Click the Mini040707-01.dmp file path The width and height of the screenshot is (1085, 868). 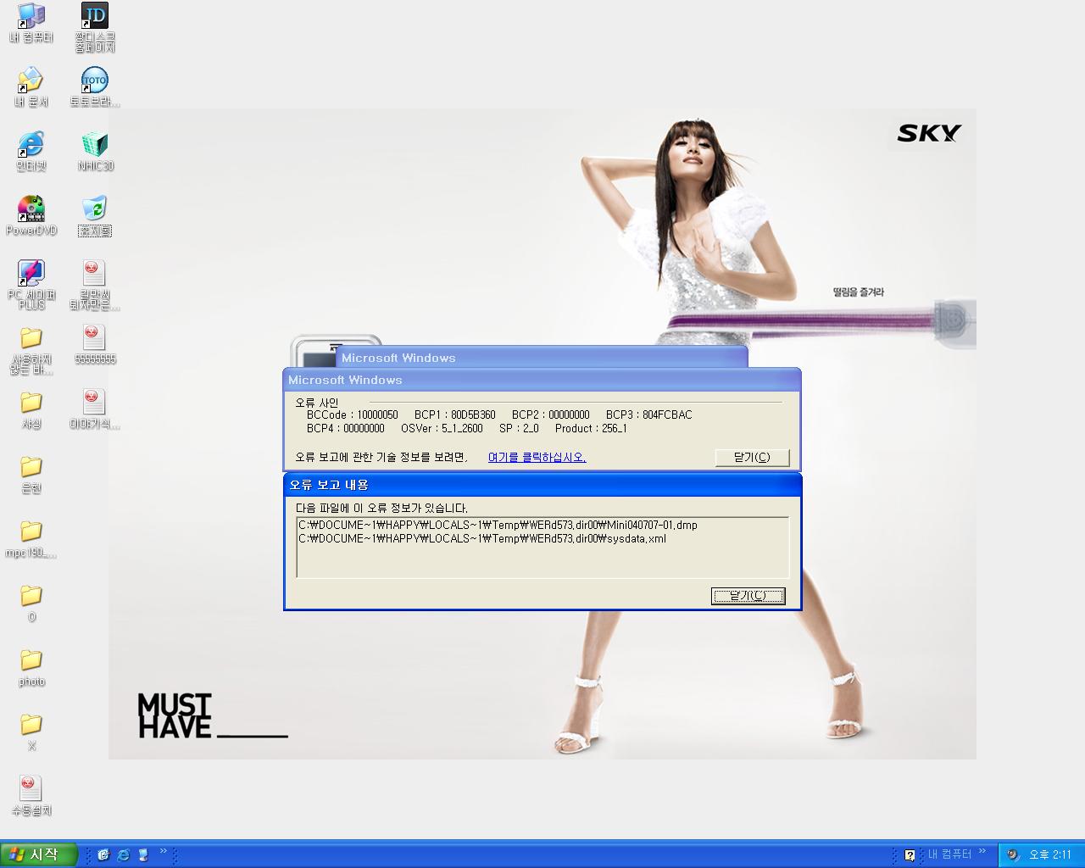coord(498,526)
